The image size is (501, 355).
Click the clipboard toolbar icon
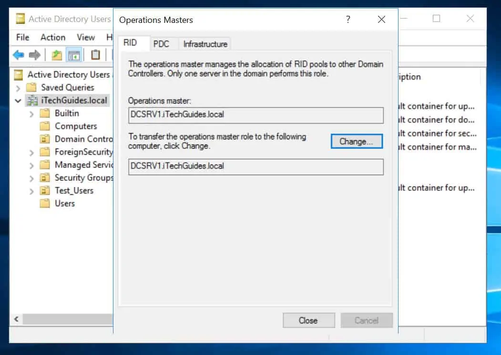coord(95,55)
